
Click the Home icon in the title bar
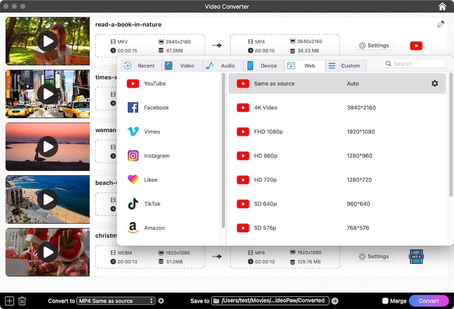point(442,6)
